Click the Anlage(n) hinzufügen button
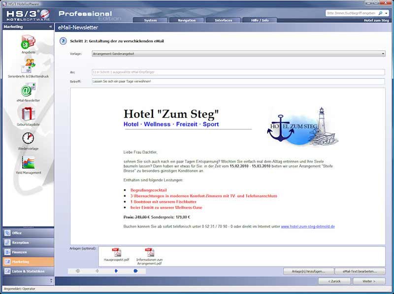The width and height of the screenshot is (394, 294). click(309, 271)
